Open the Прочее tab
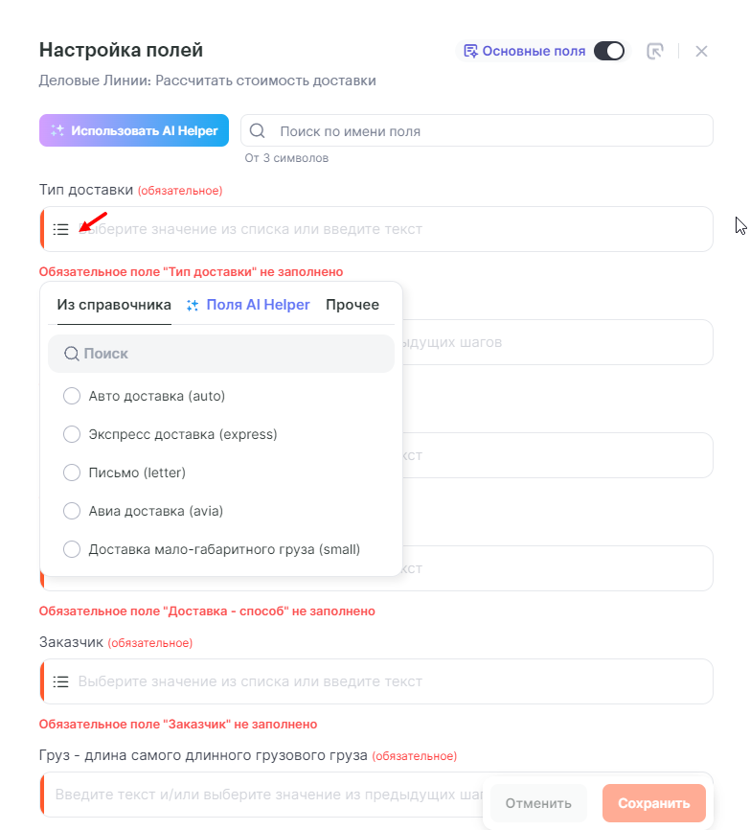The image size is (750, 830). (x=352, y=305)
